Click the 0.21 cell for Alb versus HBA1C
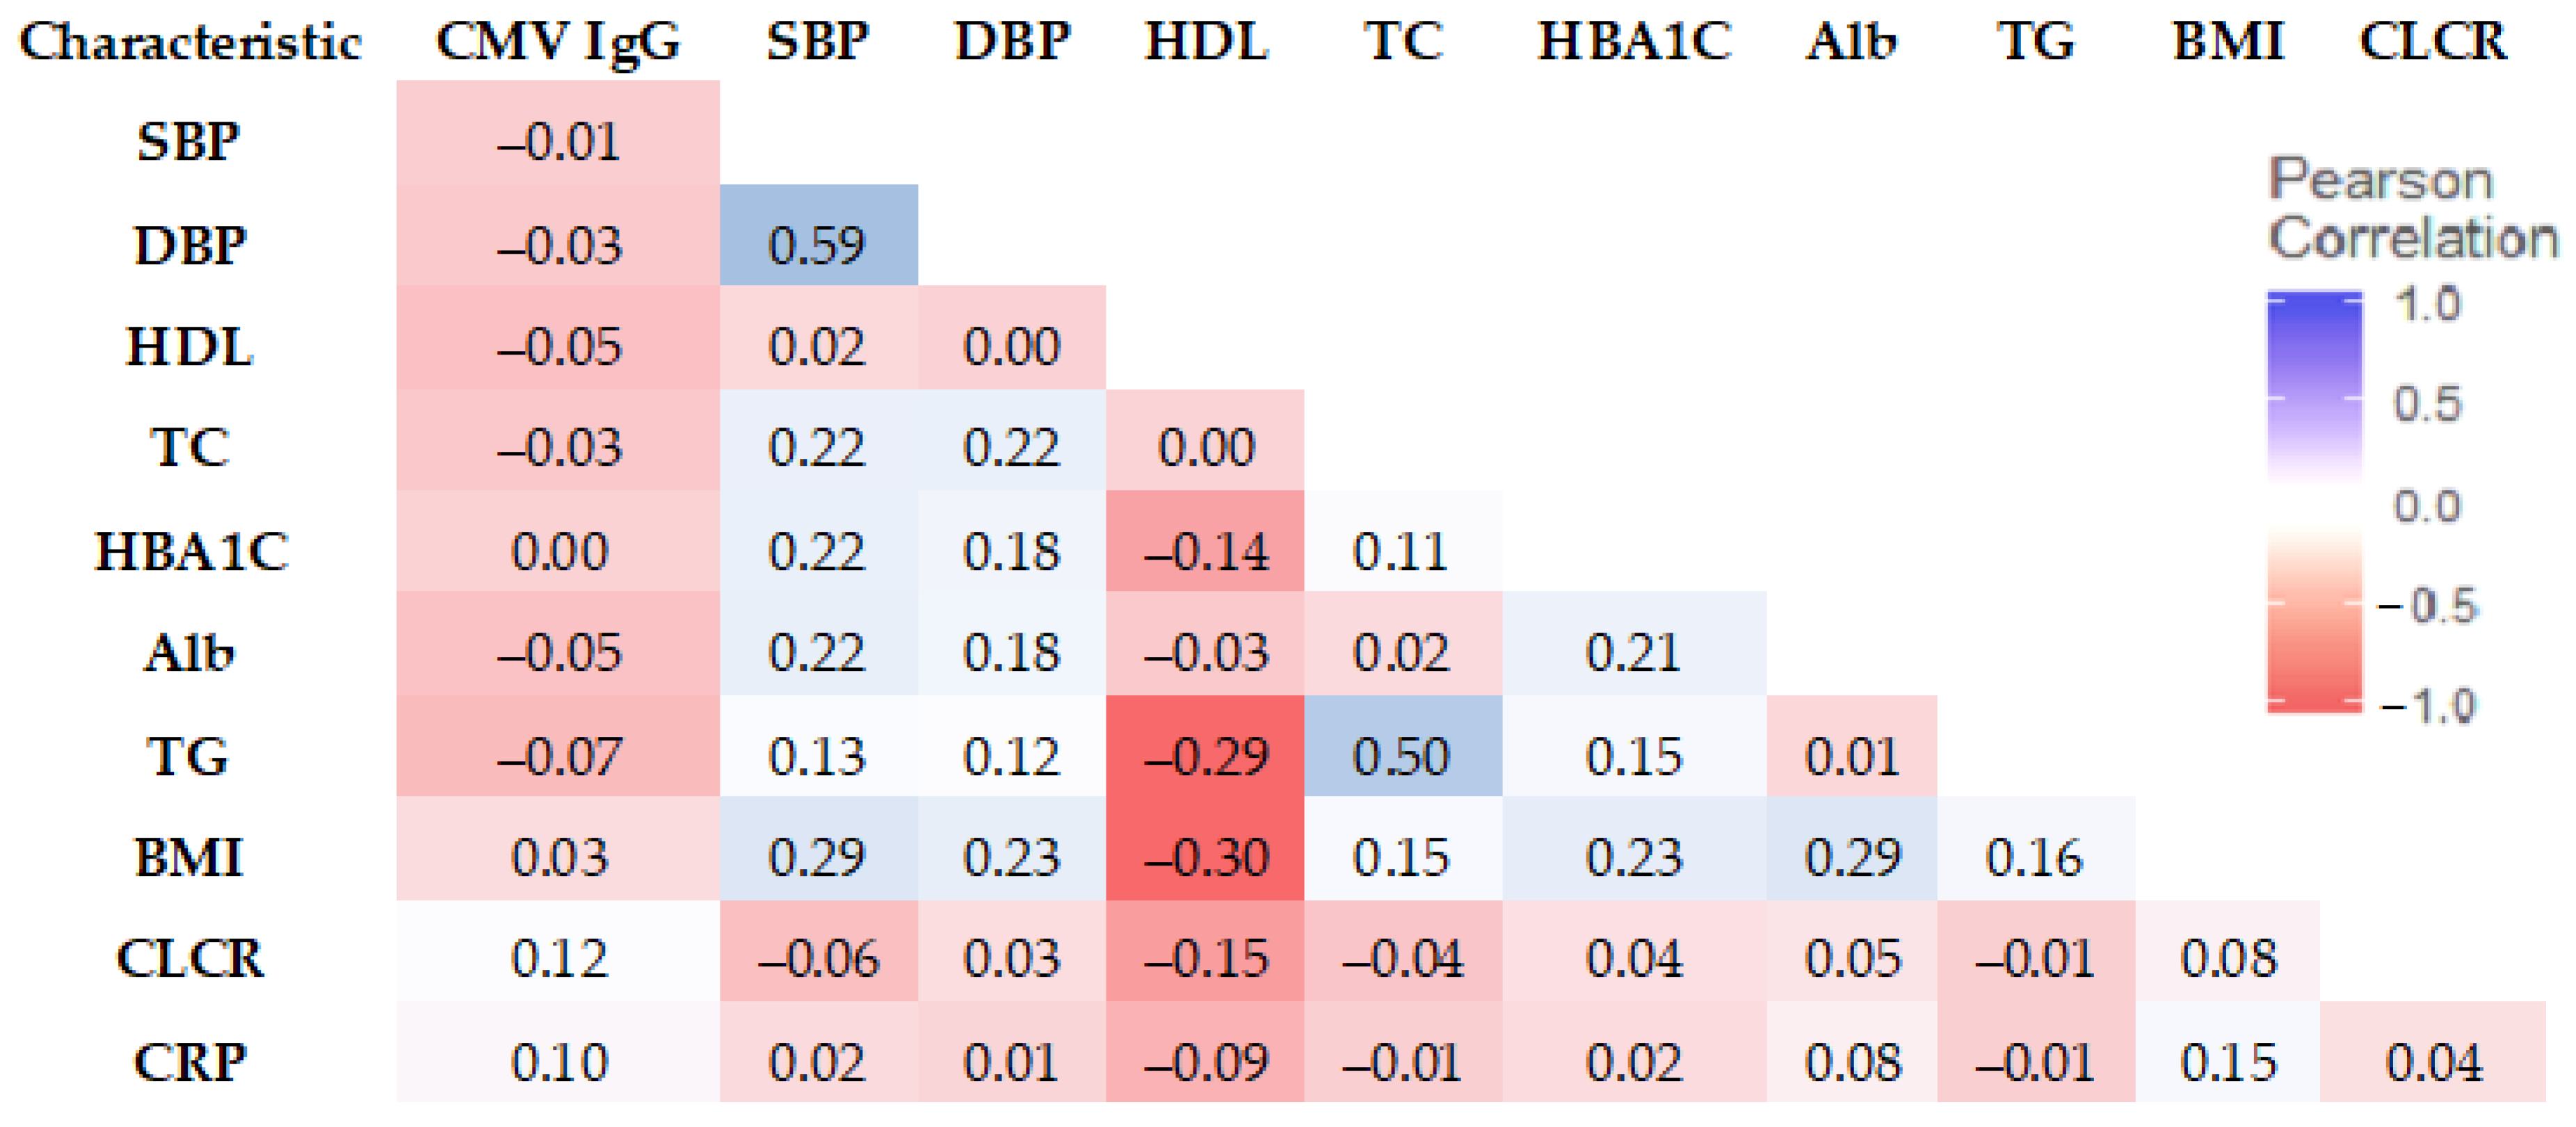Image resolution: width=2576 pixels, height=1127 pixels. (1633, 653)
